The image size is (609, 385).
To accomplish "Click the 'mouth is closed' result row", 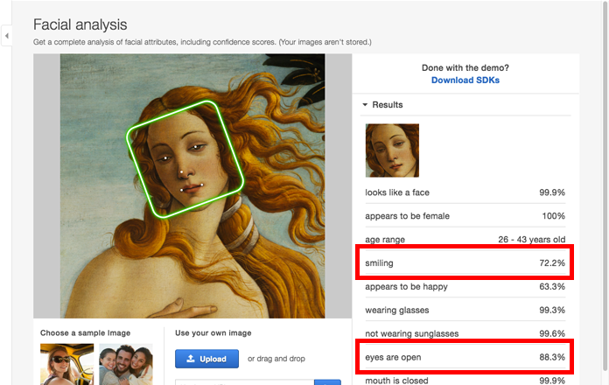I will click(x=465, y=380).
